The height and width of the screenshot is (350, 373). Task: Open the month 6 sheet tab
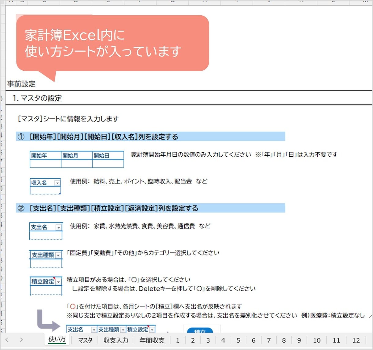pyautogui.click(x=253, y=340)
